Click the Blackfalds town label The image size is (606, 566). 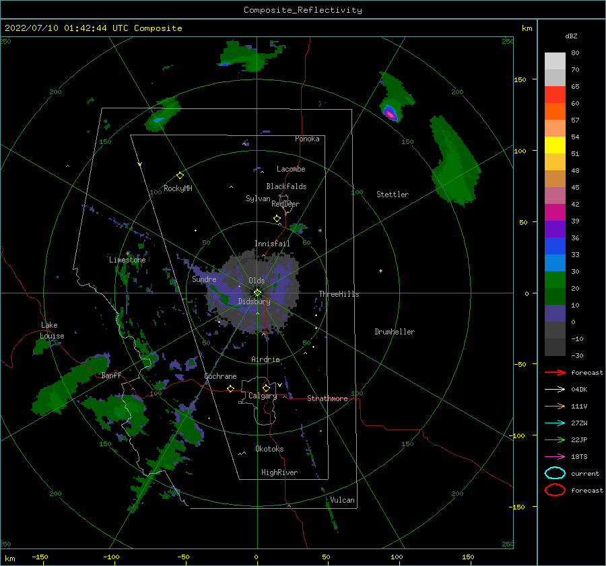pos(286,186)
